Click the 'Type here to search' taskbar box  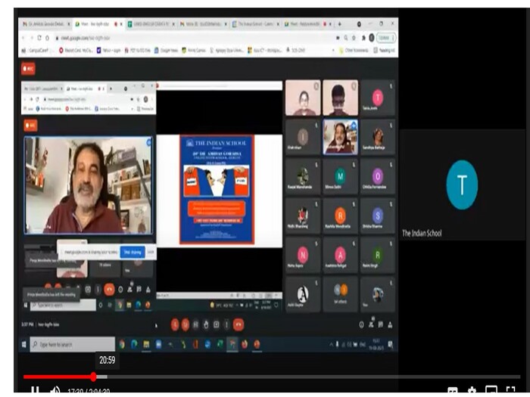tap(73, 344)
